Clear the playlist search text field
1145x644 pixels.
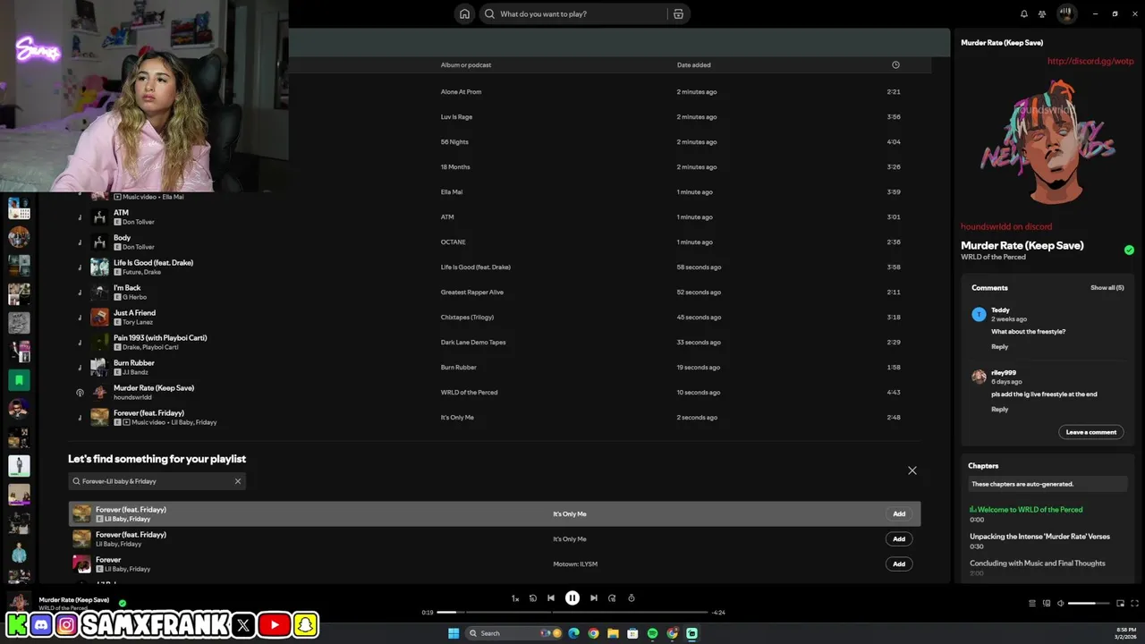[x=238, y=481]
